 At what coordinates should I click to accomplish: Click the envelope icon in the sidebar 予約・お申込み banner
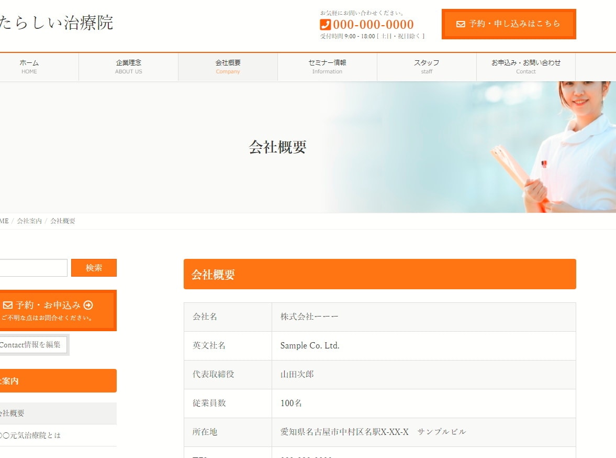[x=8, y=305]
